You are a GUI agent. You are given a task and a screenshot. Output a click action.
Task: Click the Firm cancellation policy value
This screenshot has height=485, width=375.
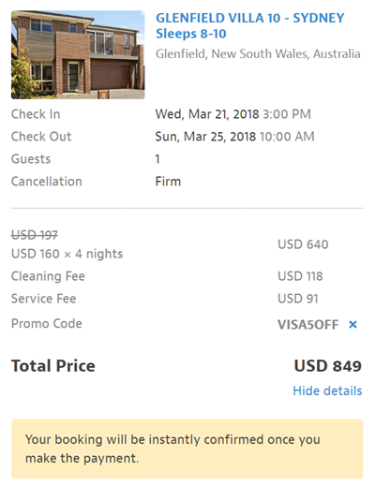(168, 182)
